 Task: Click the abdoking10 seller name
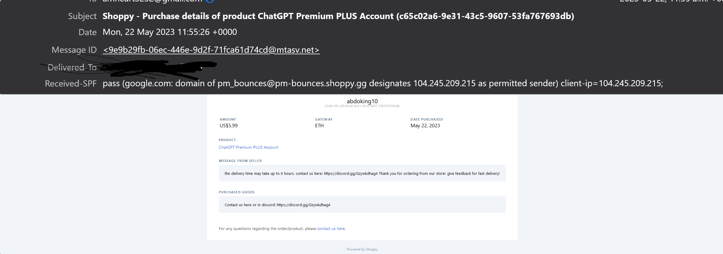(362, 101)
